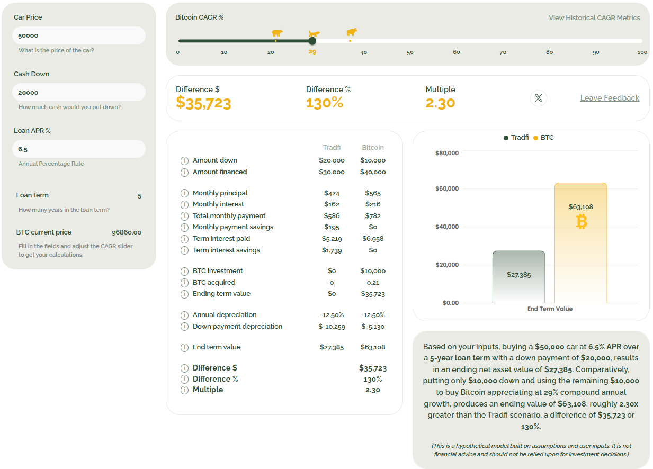Open View Historical CAGR Metrics link
This screenshot has height=469, width=653.
pos(594,17)
